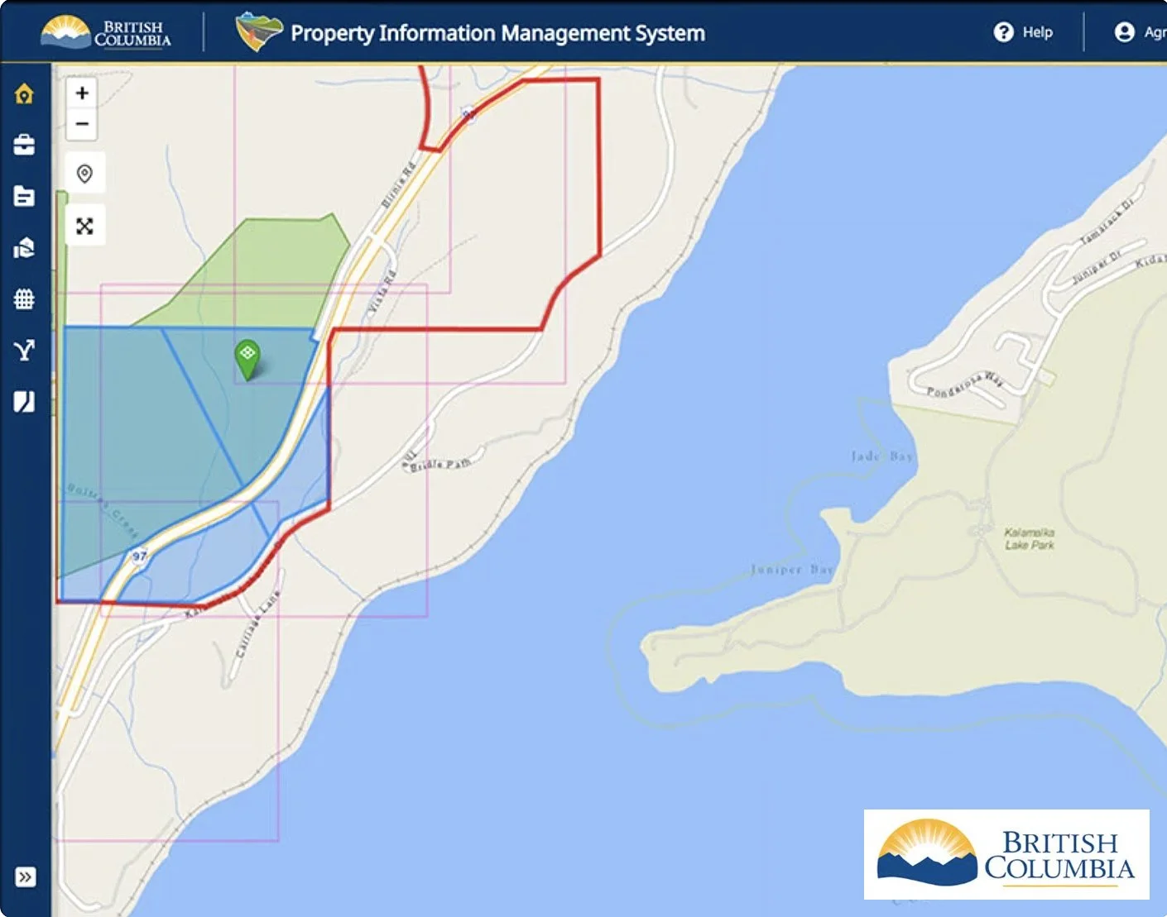Viewport: 1167px width, 917px height.
Task: Click the Kalamalka Lake Park label
Action: [x=1029, y=539]
